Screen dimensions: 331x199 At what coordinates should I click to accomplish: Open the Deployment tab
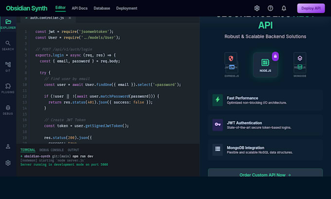[127, 8]
